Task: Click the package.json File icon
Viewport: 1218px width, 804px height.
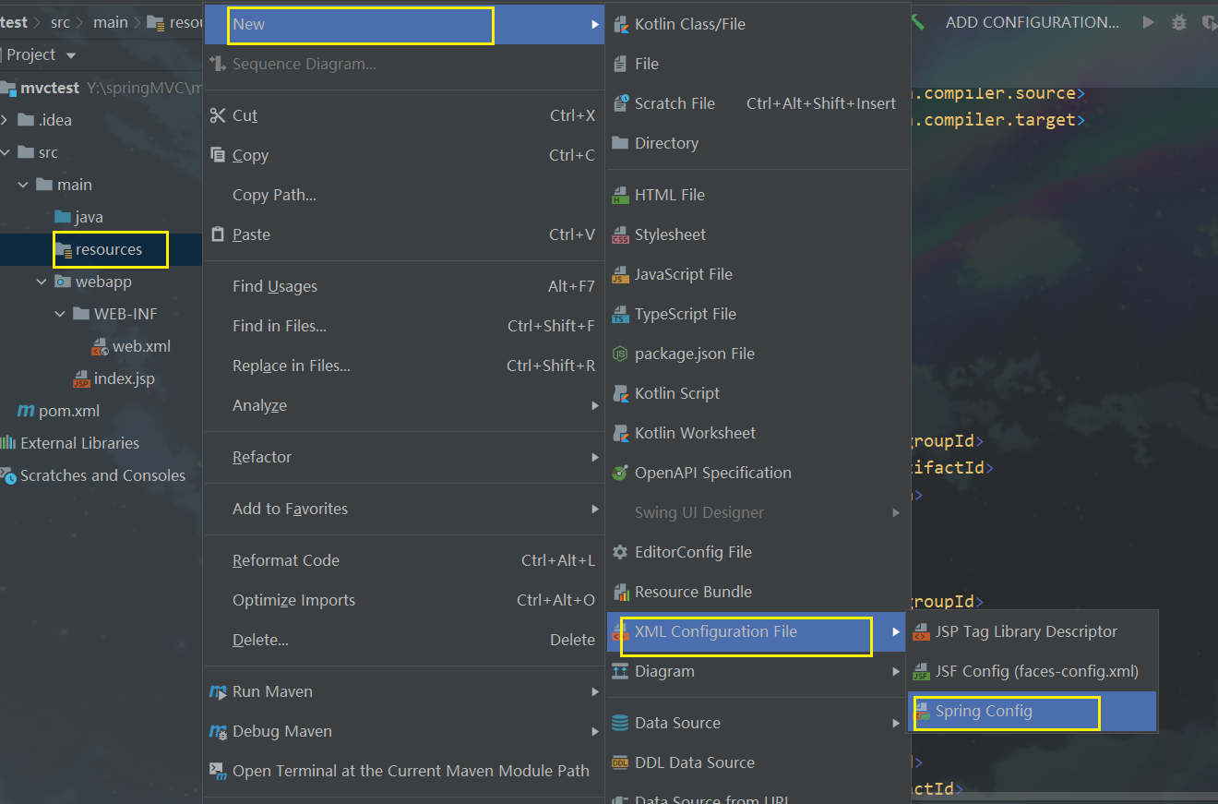Action: coord(620,354)
